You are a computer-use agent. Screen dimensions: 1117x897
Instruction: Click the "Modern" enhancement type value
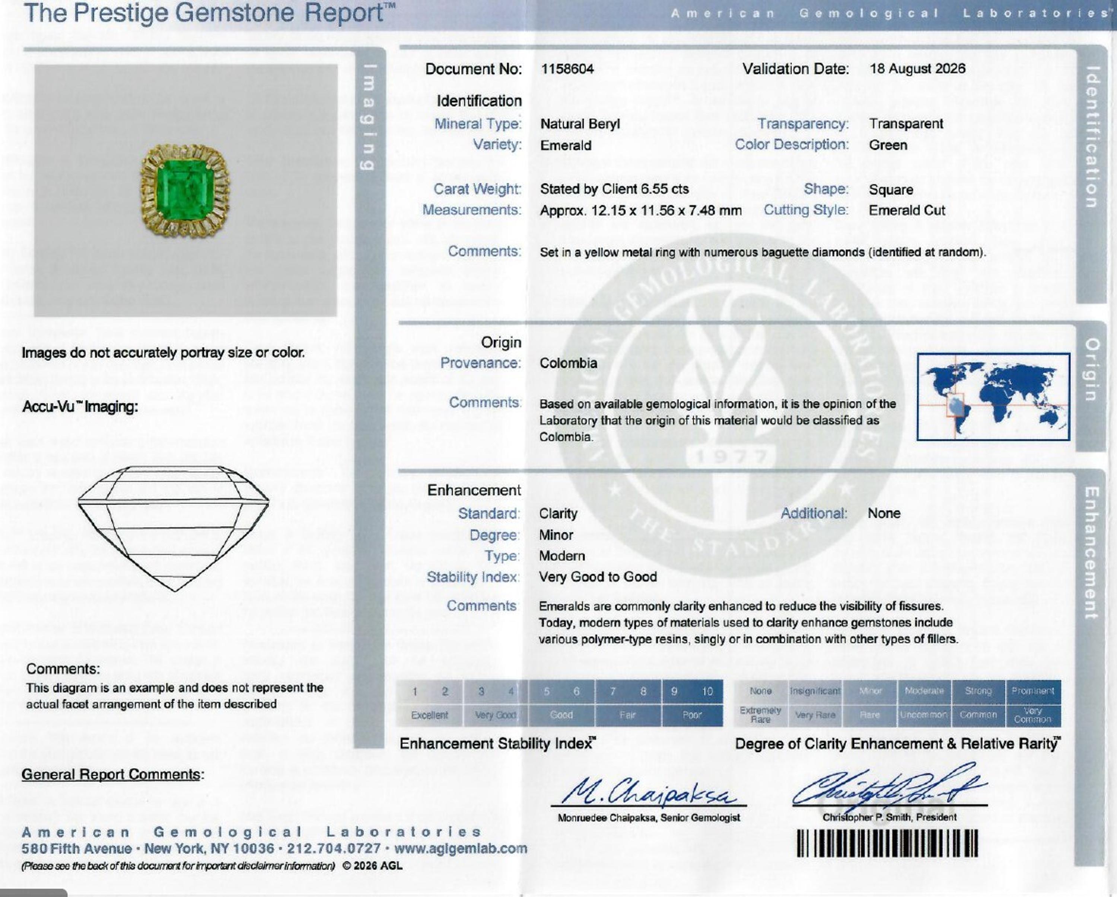[562, 556]
